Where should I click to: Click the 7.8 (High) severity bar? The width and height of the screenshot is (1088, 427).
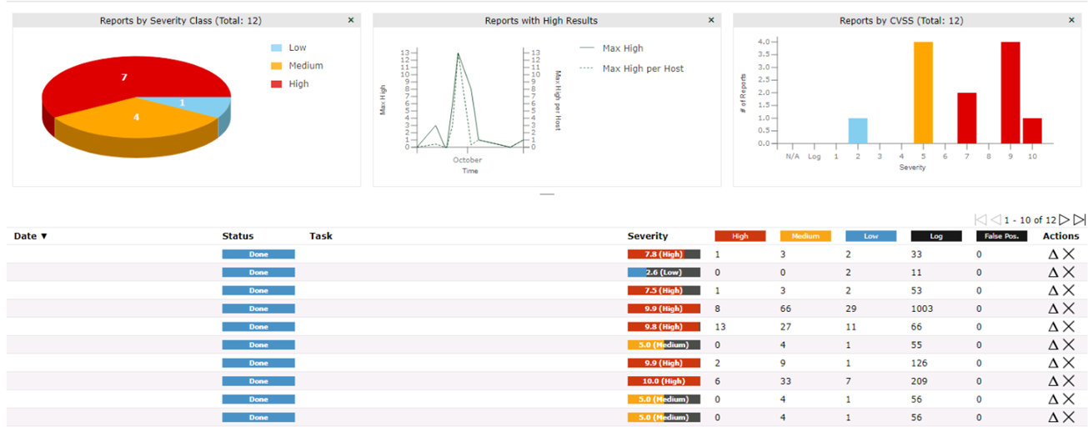pos(664,254)
